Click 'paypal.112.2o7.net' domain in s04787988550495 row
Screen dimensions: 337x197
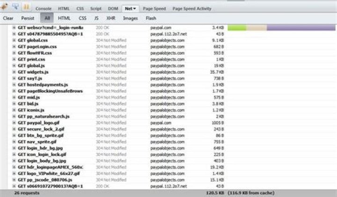(168, 34)
